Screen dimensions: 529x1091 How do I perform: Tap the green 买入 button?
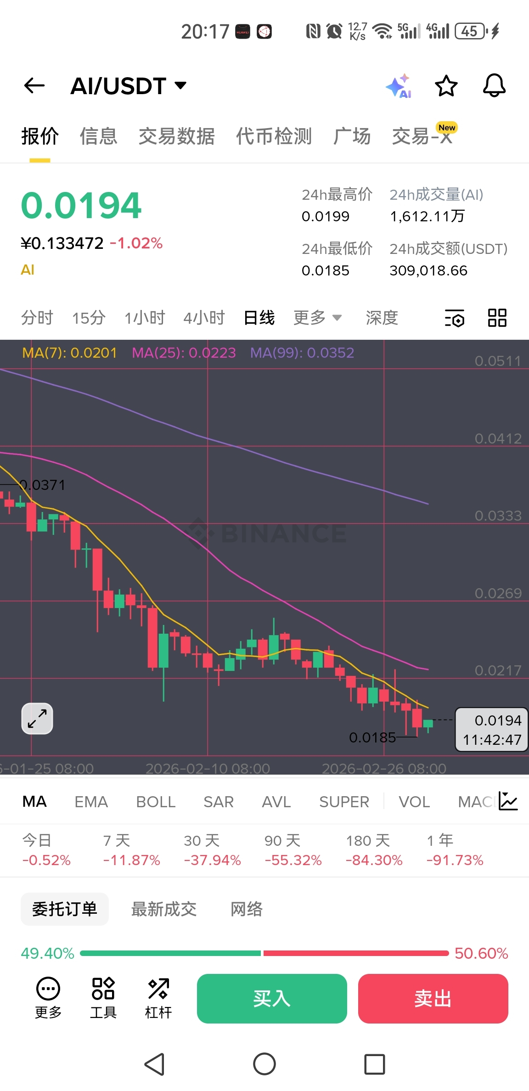point(272,999)
